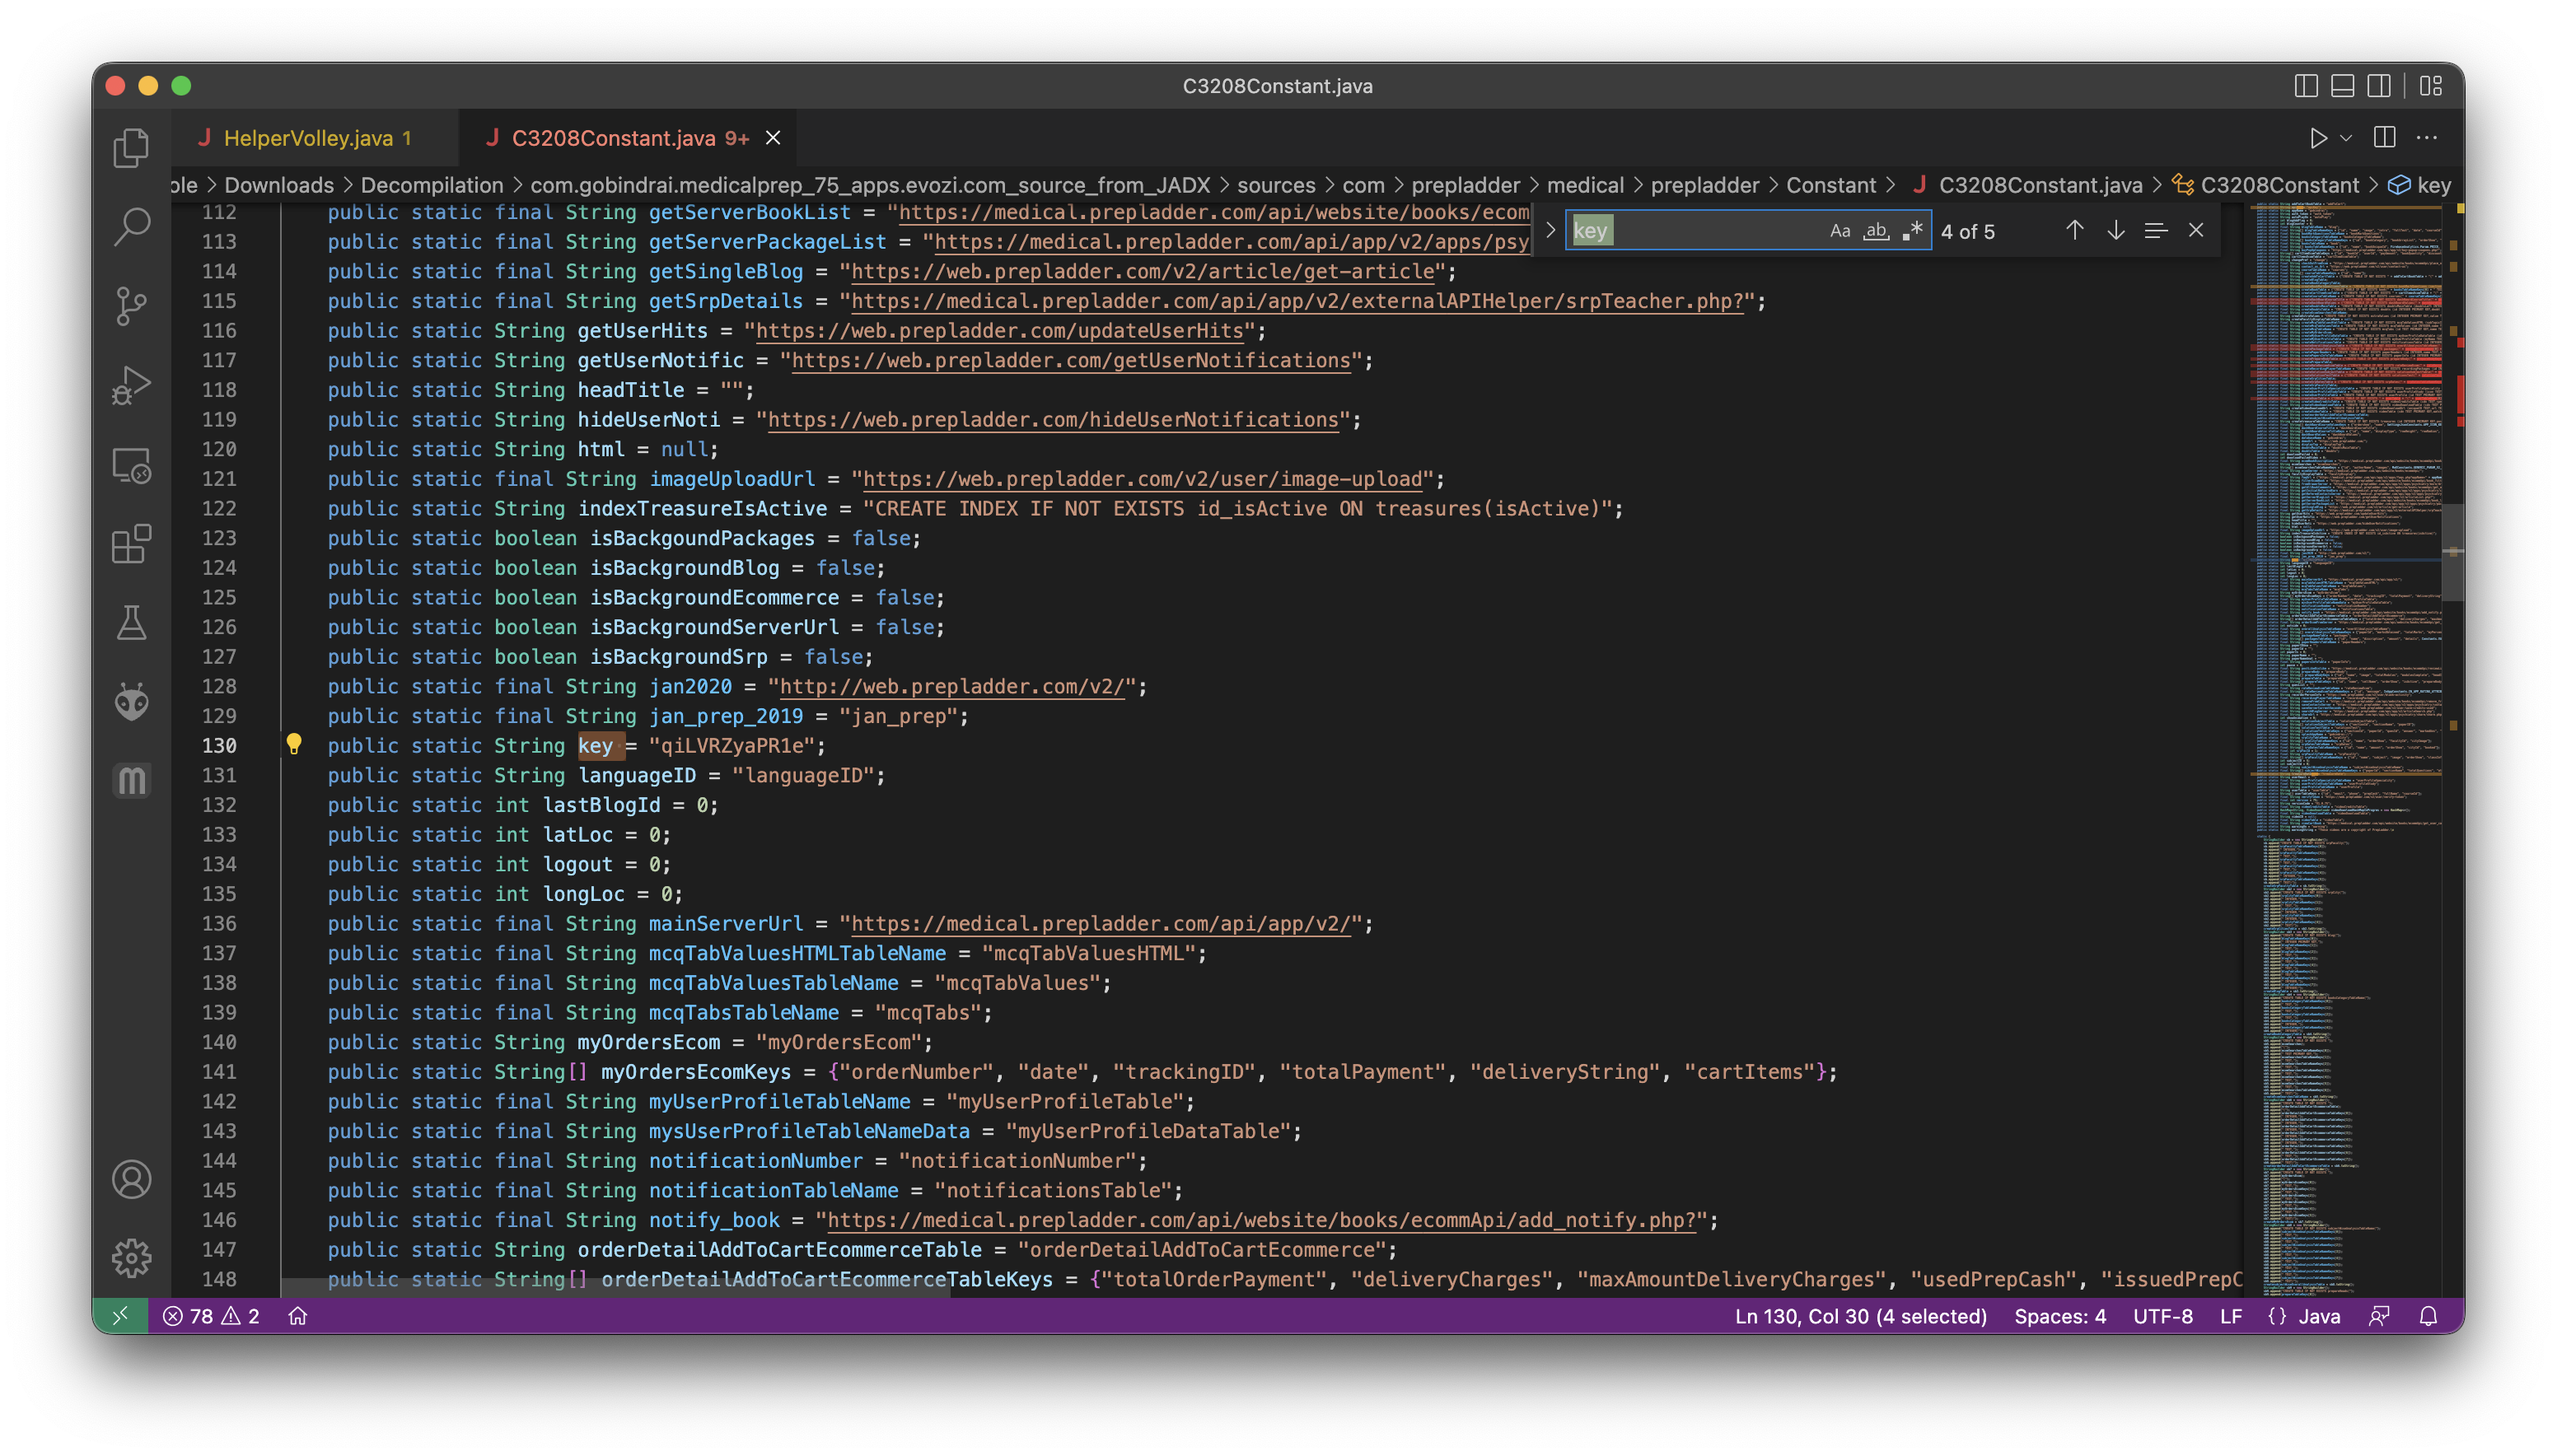
Task: Open the Manage gear menu
Action: [131, 1258]
